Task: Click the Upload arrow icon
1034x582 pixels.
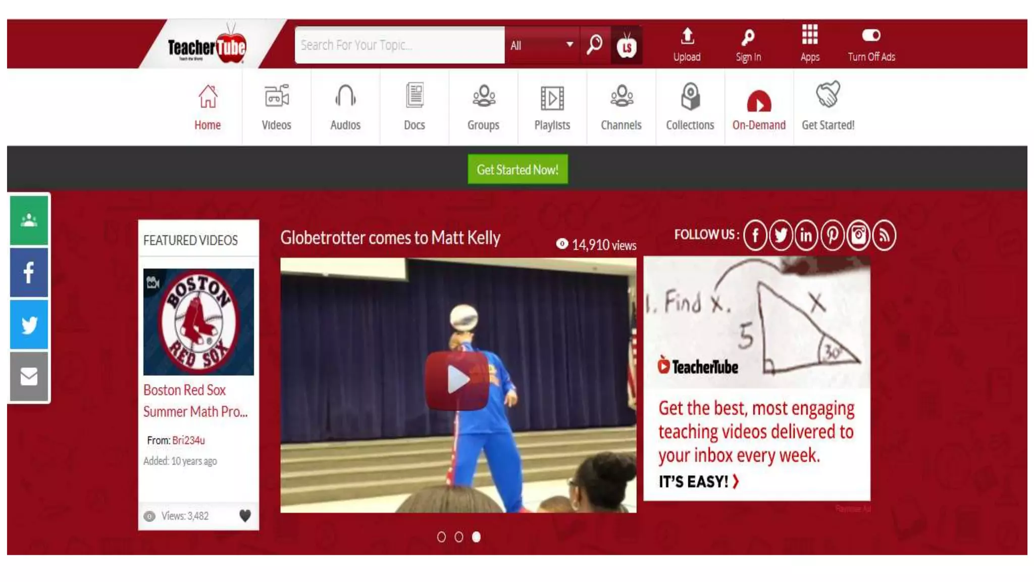Action: (687, 36)
